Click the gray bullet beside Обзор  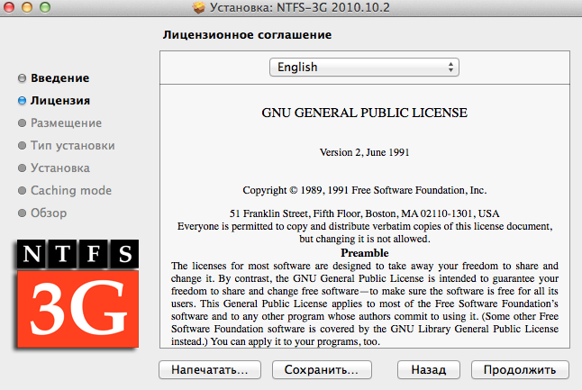pyautogui.click(x=23, y=213)
